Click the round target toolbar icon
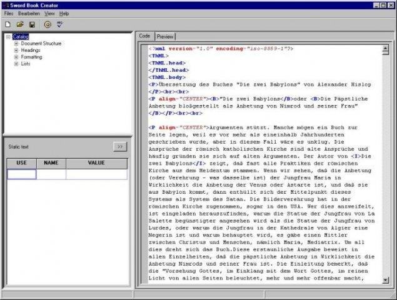Image resolution: width=397 pixels, height=300 pixels. click(x=48, y=24)
